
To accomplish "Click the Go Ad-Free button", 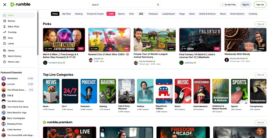I will coord(229,5).
